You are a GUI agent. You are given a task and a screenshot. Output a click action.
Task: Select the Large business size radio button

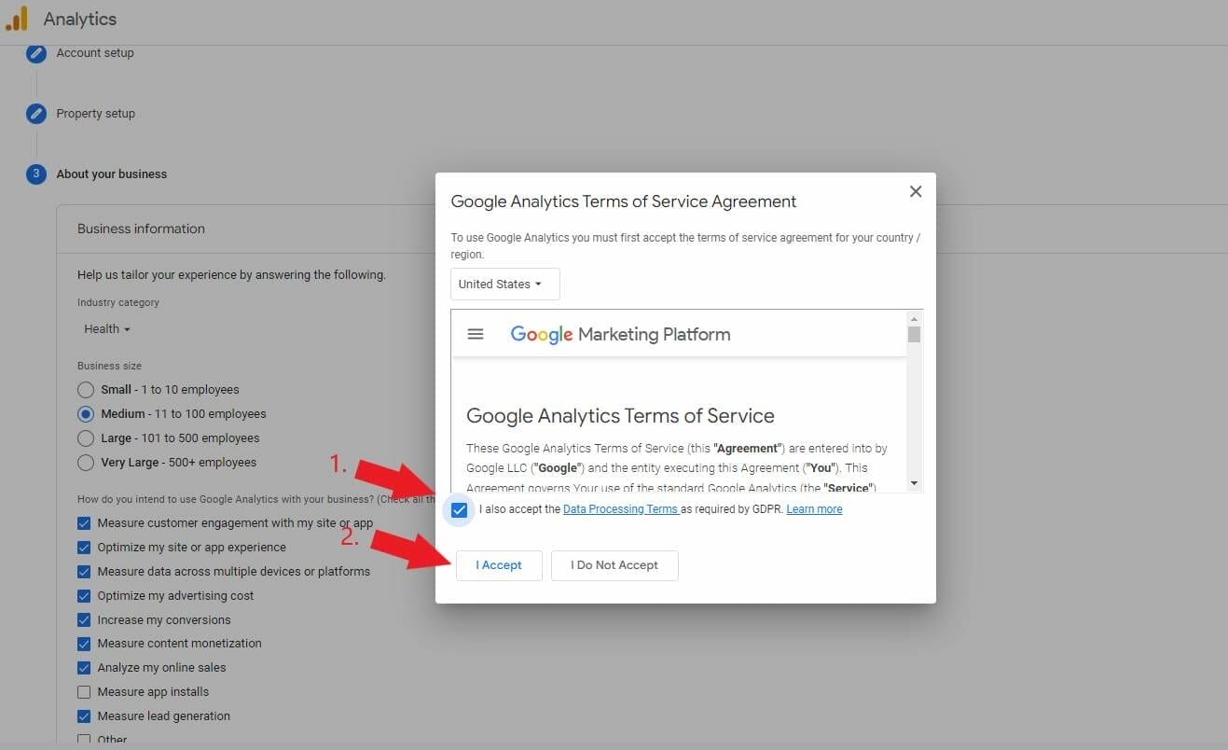(86, 437)
